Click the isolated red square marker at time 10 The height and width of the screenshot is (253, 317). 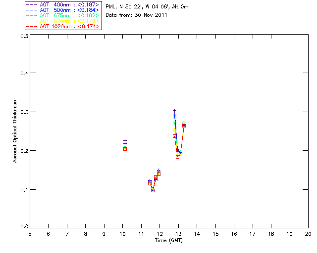point(125,149)
